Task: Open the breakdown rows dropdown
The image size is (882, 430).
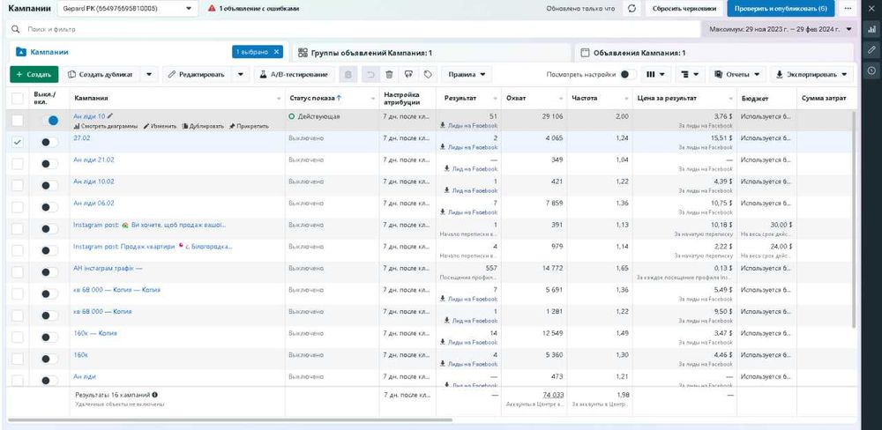Action: pyautogui.click(x=689, y=74)
